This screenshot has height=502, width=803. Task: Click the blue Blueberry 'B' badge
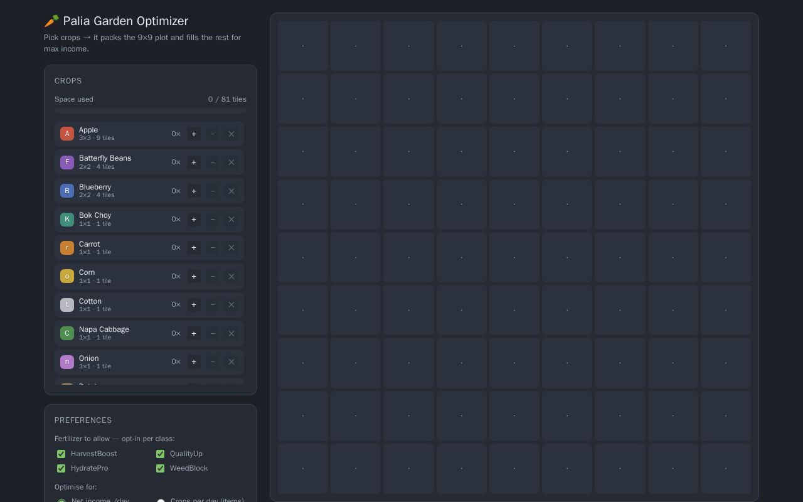click(67, 191)
